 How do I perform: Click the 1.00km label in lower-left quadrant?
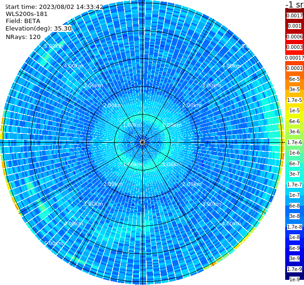133,164
